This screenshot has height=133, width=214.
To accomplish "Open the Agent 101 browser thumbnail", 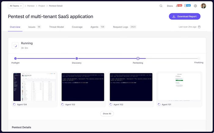I will (x=179, y=87).
